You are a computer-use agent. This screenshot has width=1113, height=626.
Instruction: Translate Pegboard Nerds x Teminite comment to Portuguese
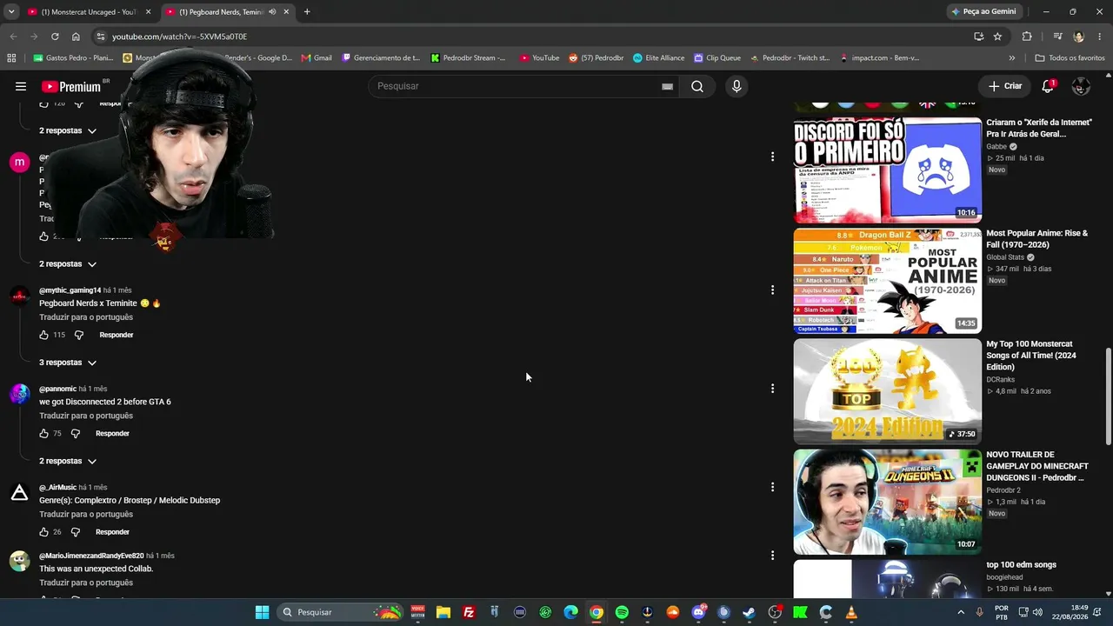click(x=86, y=317)
